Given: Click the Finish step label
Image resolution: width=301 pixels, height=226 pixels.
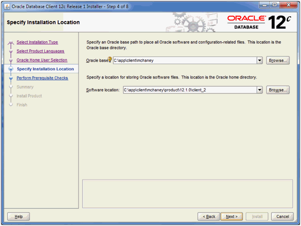Looking at the screenshot, I should pyautogui.click(x=22, y=105).
